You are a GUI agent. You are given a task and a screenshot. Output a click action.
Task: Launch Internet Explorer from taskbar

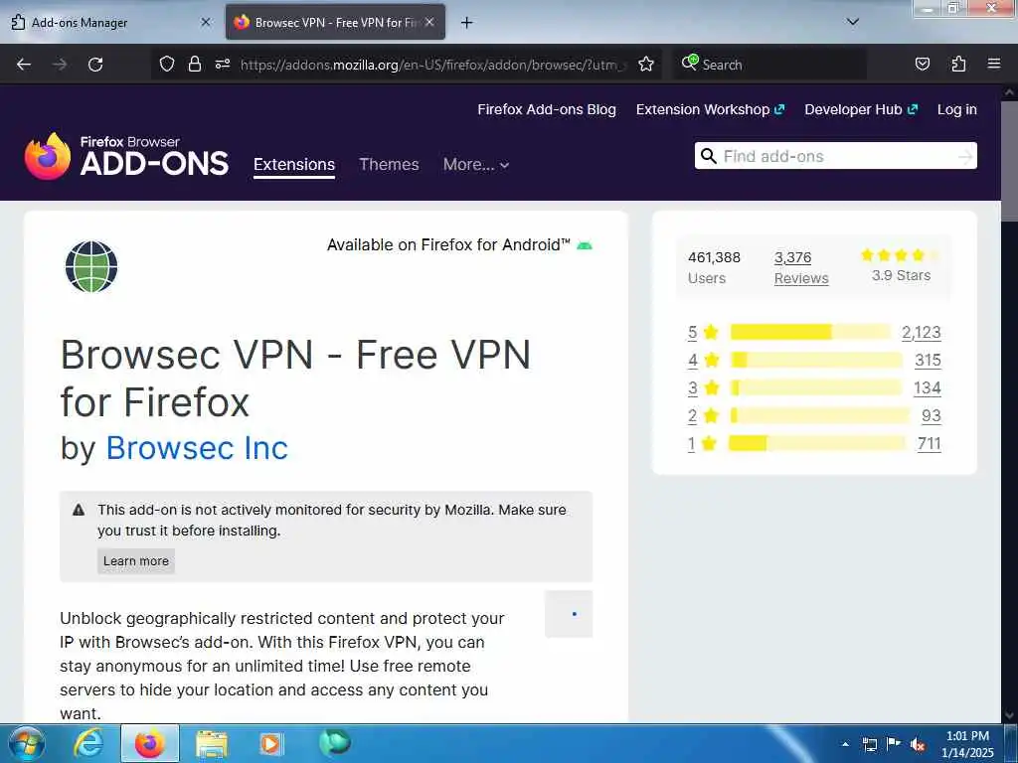pos(87,743)
